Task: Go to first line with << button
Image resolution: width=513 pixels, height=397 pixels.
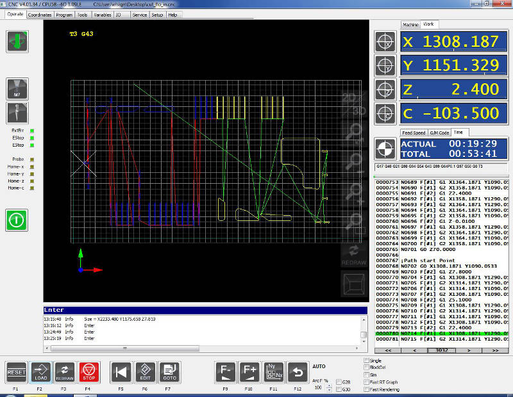Action: click(x=387, y=350)
